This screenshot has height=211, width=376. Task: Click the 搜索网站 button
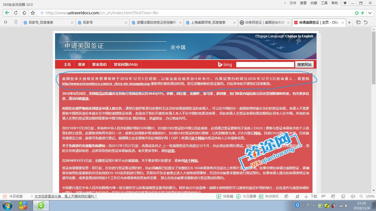pos(304,65)
